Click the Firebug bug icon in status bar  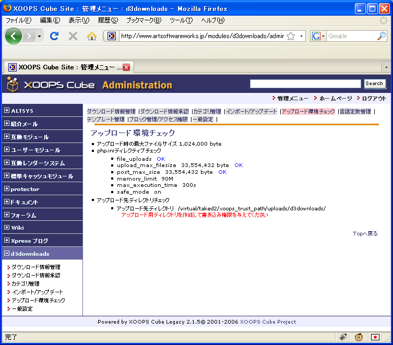pyautogui.click(x=343, y=337)
